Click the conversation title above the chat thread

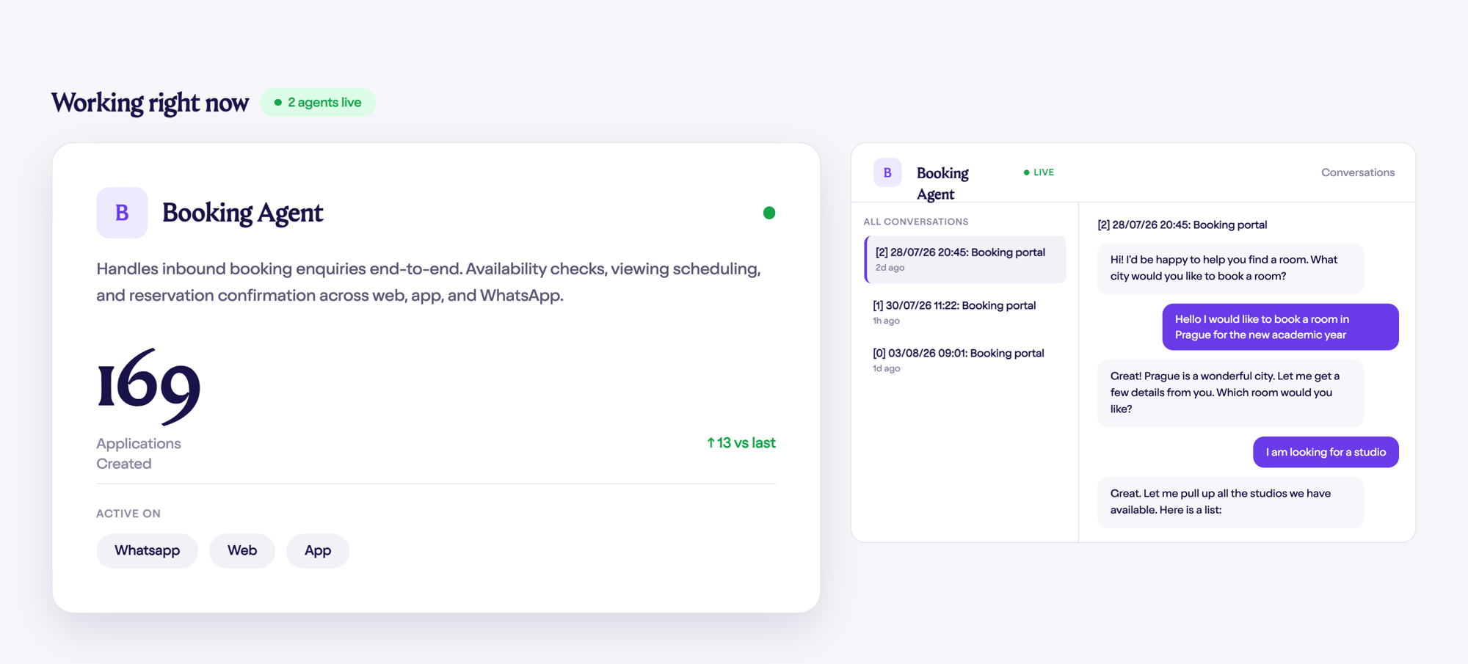coord(1182,225)
